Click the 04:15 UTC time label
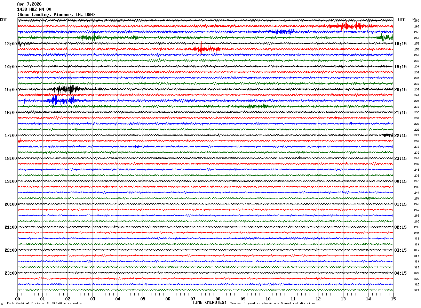The image size is (421, 308). (x=400, y=273)
